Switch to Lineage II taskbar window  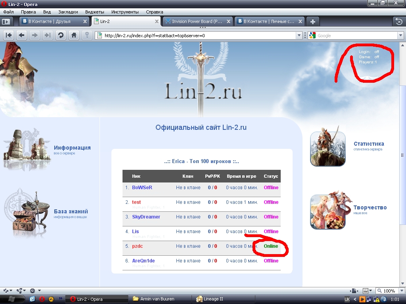(x=224, y=299)
